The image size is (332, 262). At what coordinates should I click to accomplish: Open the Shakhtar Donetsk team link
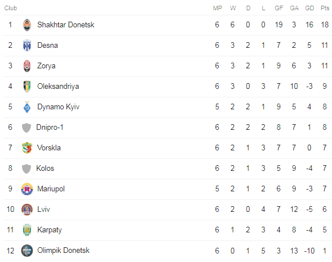[65, 25]
